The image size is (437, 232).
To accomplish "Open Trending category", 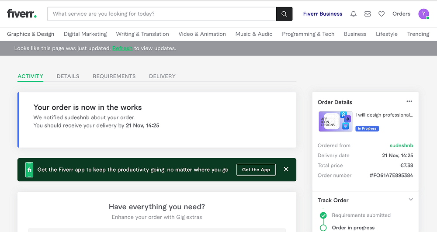I will pyautogui.click(x=418, y=34).
